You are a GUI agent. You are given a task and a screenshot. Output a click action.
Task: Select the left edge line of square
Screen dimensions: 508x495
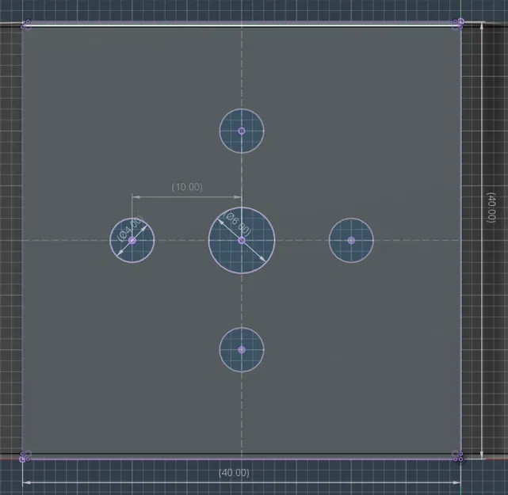(x=22, y=240)
